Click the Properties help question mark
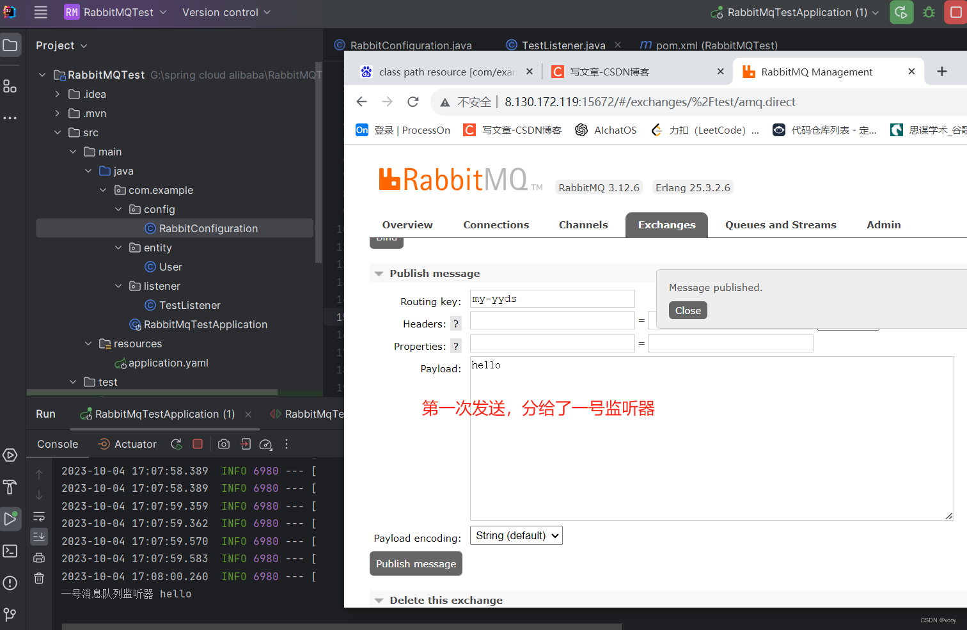This screenshot has height=630, width=967. pos(456,347)
